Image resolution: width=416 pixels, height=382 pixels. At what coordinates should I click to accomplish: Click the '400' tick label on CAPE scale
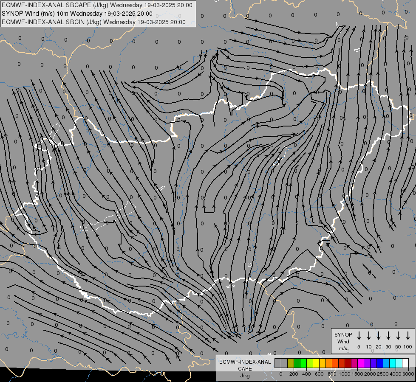click(306, 374)
